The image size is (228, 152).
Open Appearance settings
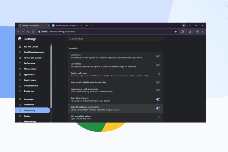(x=33, y=75)
